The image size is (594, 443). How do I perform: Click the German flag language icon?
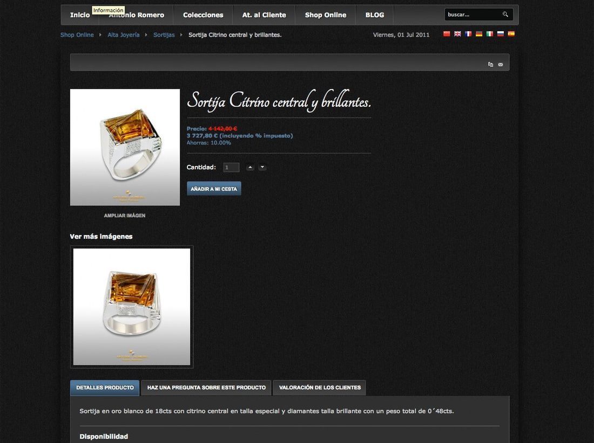(x=479, y=34)
